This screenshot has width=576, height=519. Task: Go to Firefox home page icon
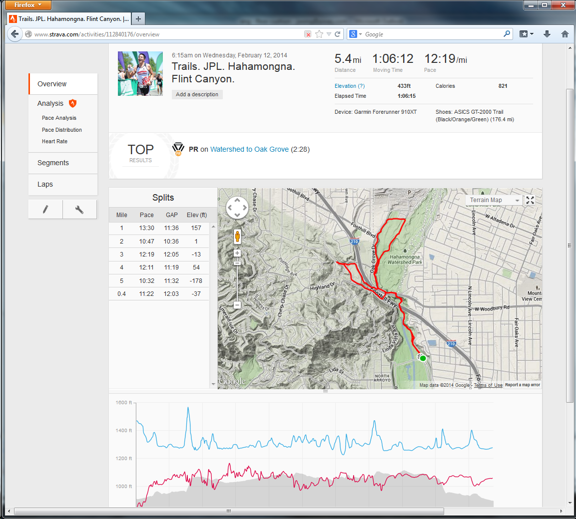(565, 34)
